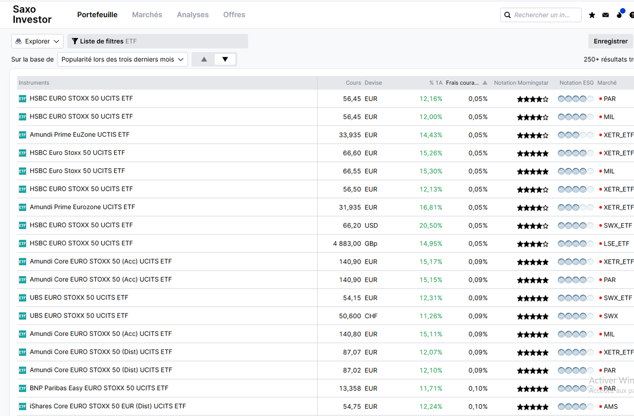Open the favorites star icon in header
This screenshot has width=634, height=416.
(592, 15)
